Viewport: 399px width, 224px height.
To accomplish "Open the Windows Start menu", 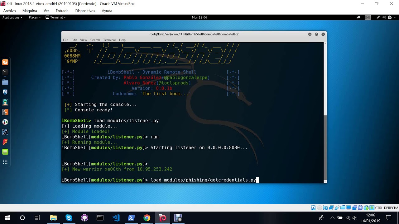I will [x=7, y=218].
